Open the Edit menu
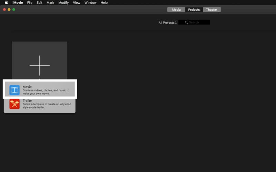This screenshot has height=172, width=276. (39, 3)
